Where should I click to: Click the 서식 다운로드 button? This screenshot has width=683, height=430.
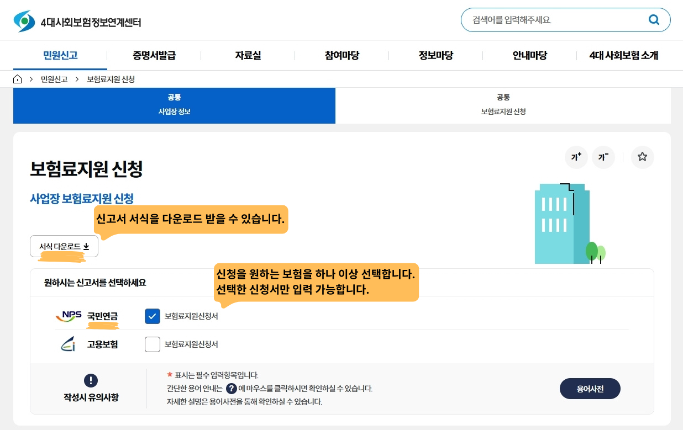(x=64, y=246)
